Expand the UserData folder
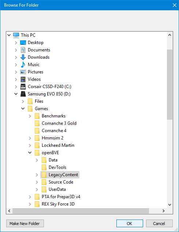This screenshot has width=179, height=232. [x=37, y=189]
